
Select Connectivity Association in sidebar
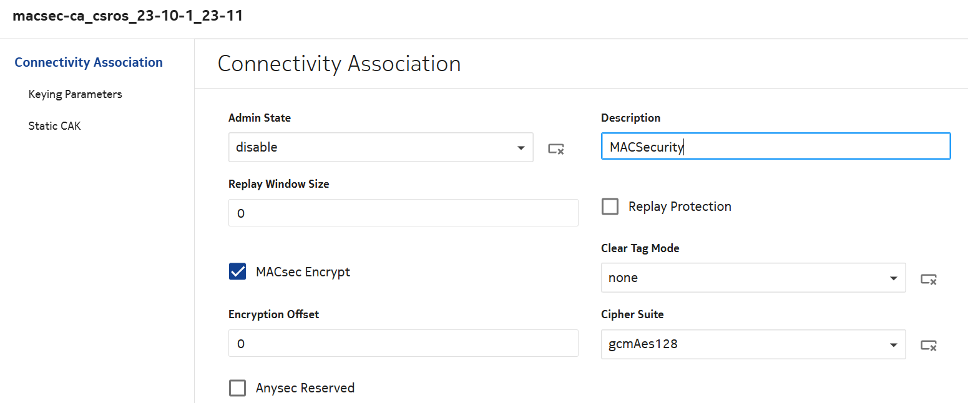(89, 62)
